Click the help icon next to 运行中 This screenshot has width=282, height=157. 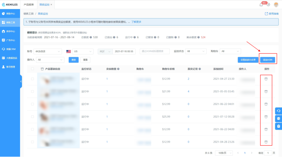tap(135, 37)
